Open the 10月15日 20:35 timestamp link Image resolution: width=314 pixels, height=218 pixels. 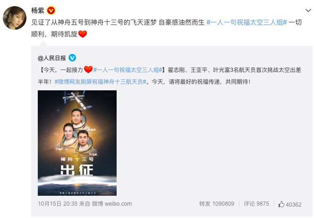(58, 204)
